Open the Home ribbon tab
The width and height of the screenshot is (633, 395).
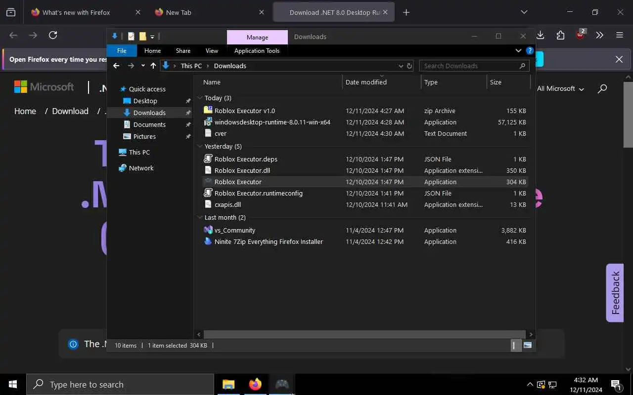[x=152, y=50]
